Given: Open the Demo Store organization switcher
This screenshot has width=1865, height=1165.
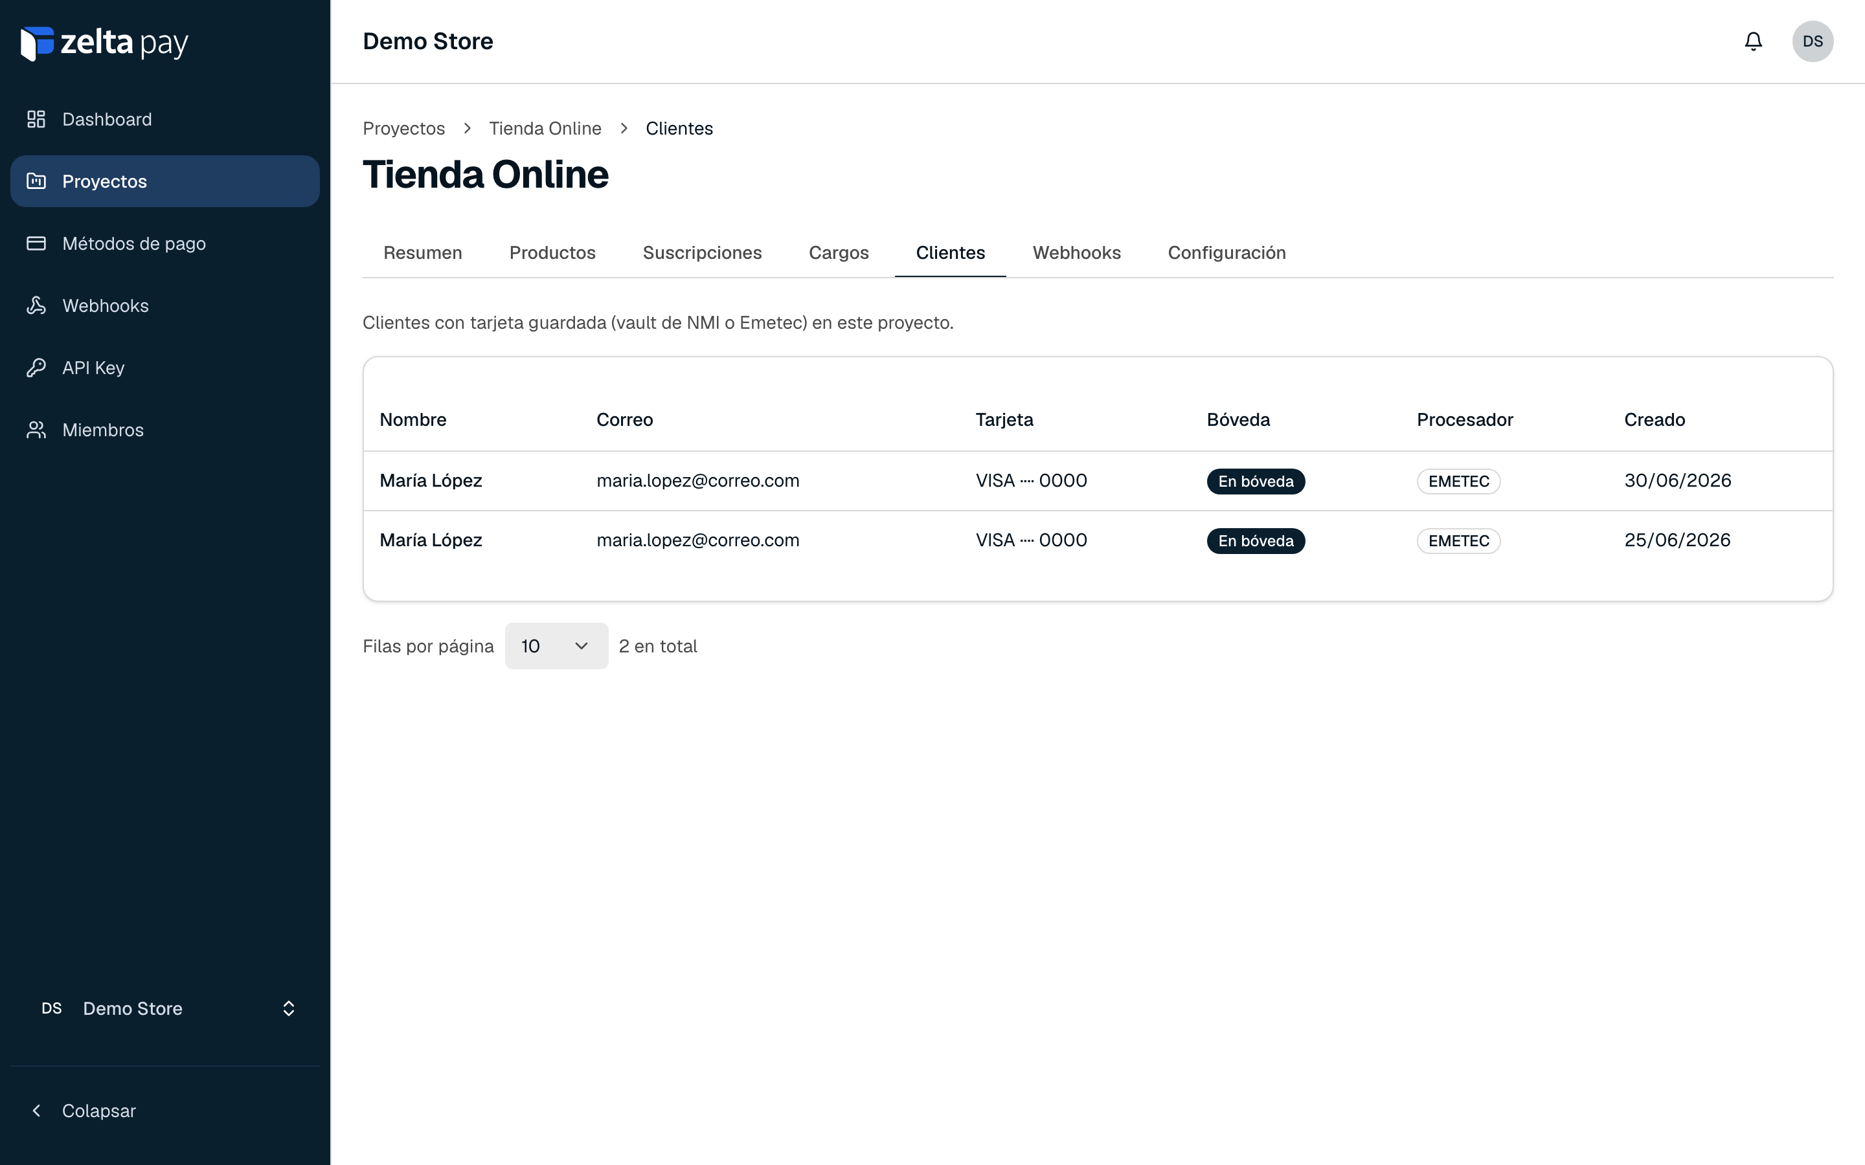Looking at the screenshot, I should pyautogui.click(x=165, y=1008).
